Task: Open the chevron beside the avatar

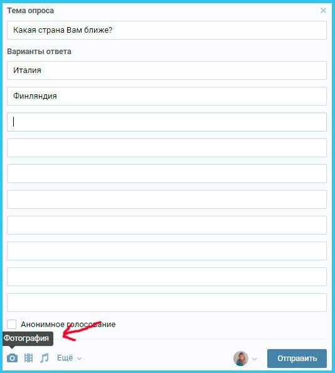Action: [254, 359]
